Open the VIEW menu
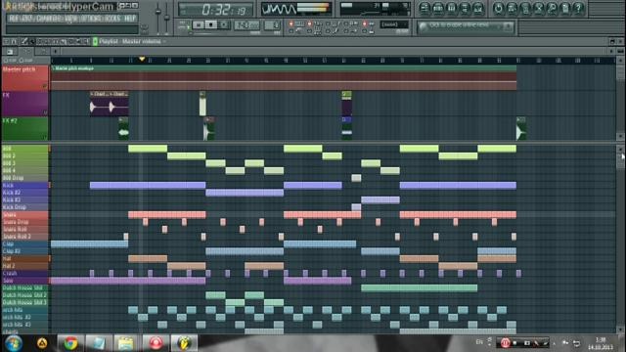626x352 pixels. click(x=70, y=19)
